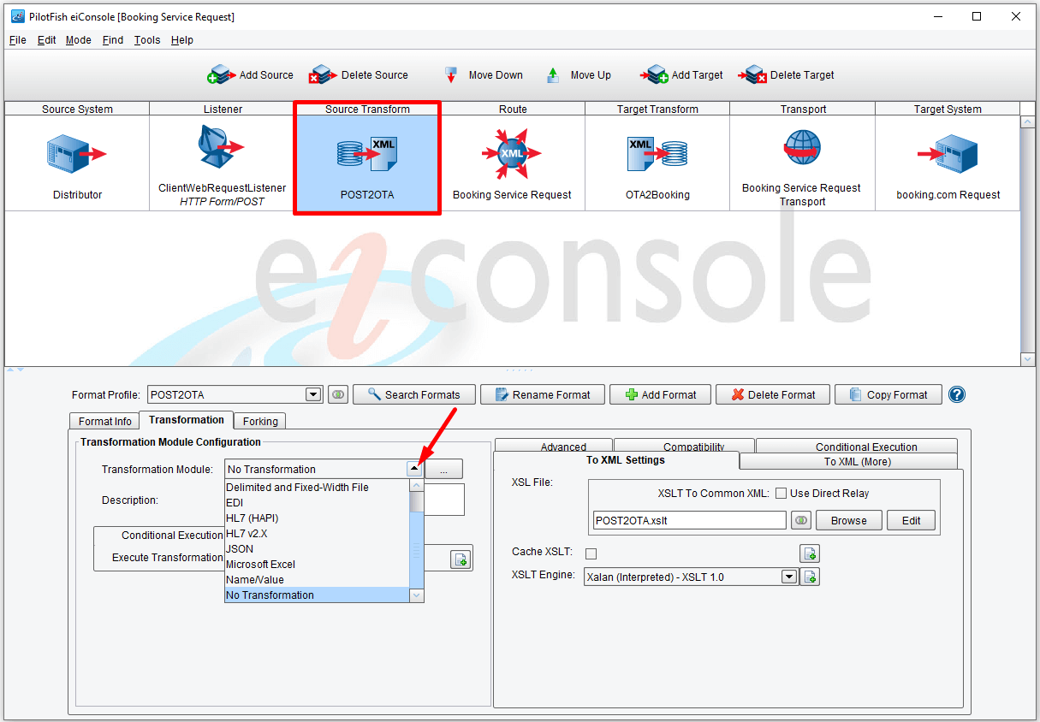Choose Microsoft Excel from the list

(x=318, y=565)
